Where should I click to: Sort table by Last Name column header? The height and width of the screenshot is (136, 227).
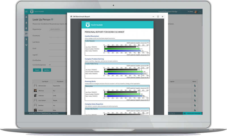[45, 81]
